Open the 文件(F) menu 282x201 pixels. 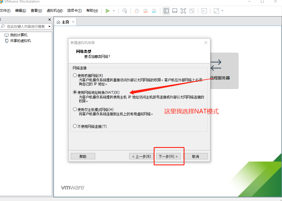click(x=5, y=11)
